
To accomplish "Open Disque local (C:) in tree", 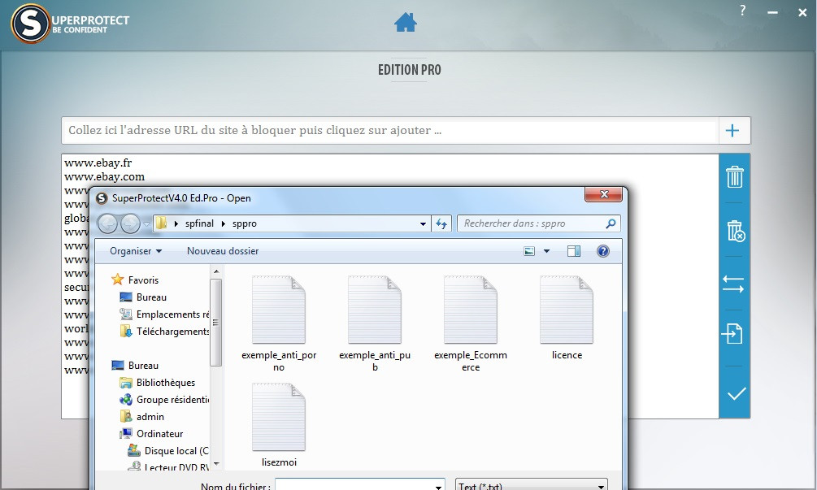I will (x=167, y=451).
